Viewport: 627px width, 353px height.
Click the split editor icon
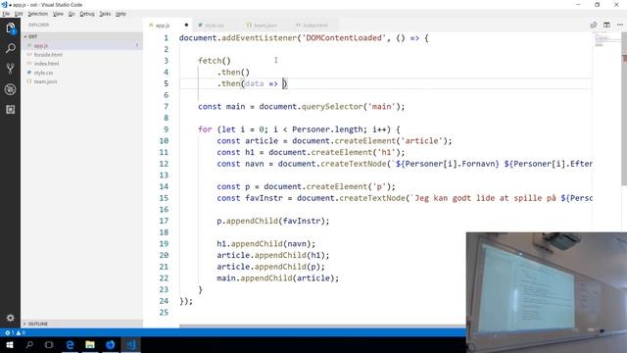(606, 25)
